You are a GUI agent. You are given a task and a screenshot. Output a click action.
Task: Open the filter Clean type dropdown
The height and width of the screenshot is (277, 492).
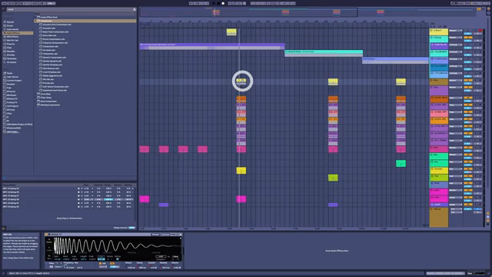pos(58,267)
